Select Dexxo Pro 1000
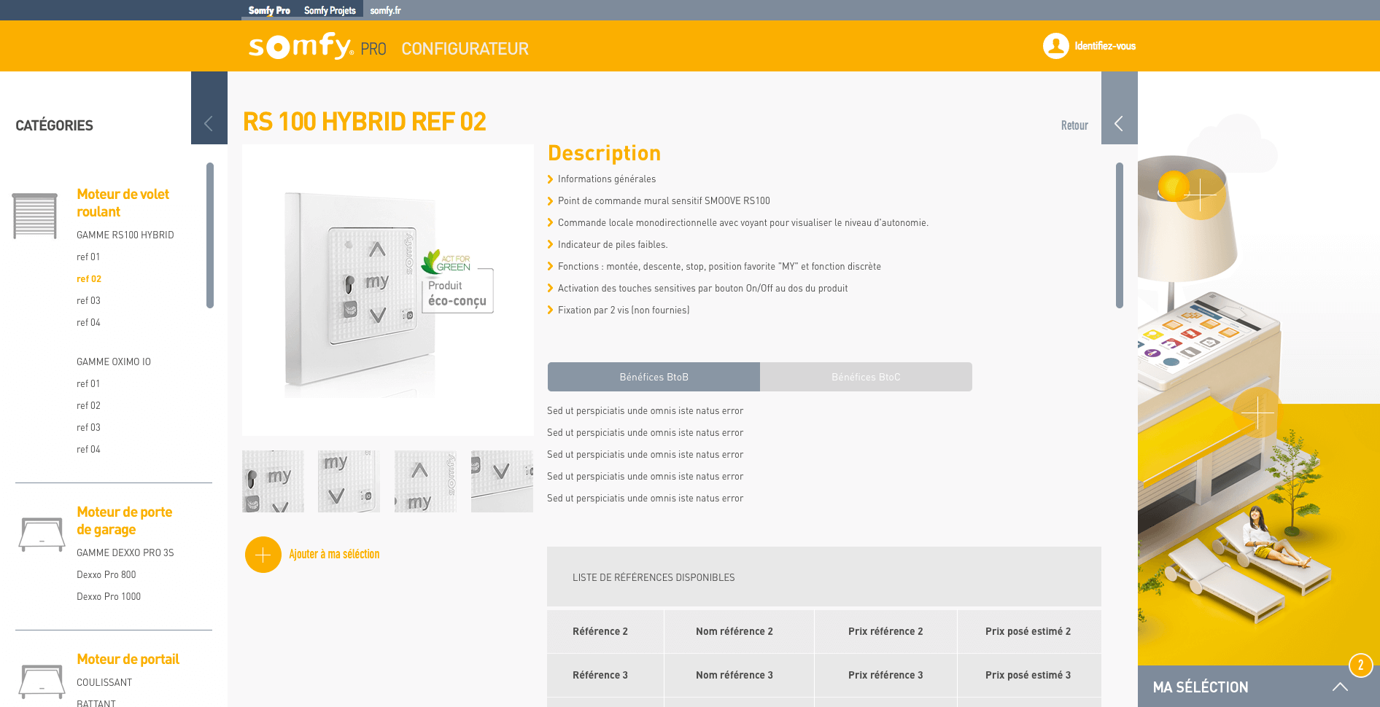 tap(109, 596)
